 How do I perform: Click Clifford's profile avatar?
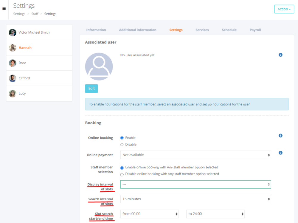pyautogui.click(x=13, y=78)
